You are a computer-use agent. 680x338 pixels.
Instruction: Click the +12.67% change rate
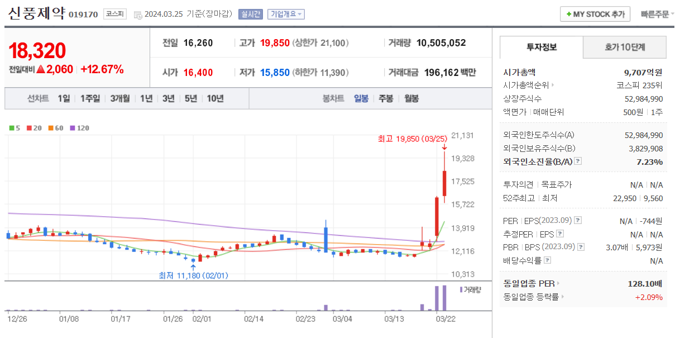point(102,69)
